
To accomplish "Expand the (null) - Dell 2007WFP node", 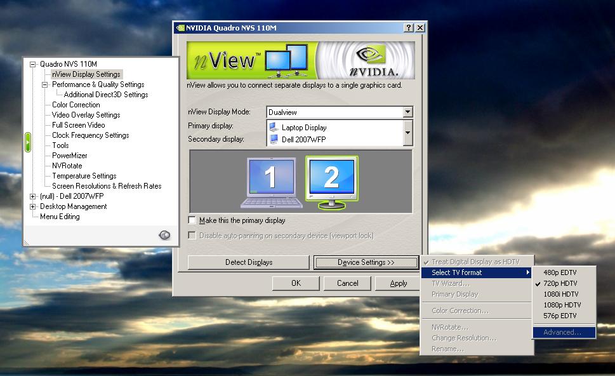I will [33, 196].
